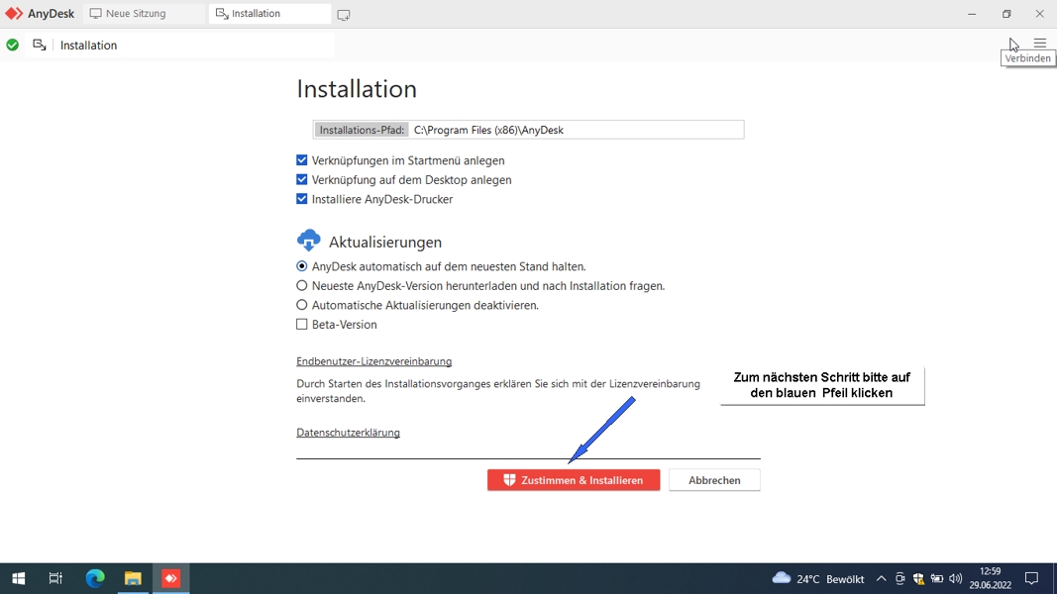Select Neueste AnyDesk-Version herunterladen option
The width and height of the screenshot is (1057, 594).
point(302,286)
